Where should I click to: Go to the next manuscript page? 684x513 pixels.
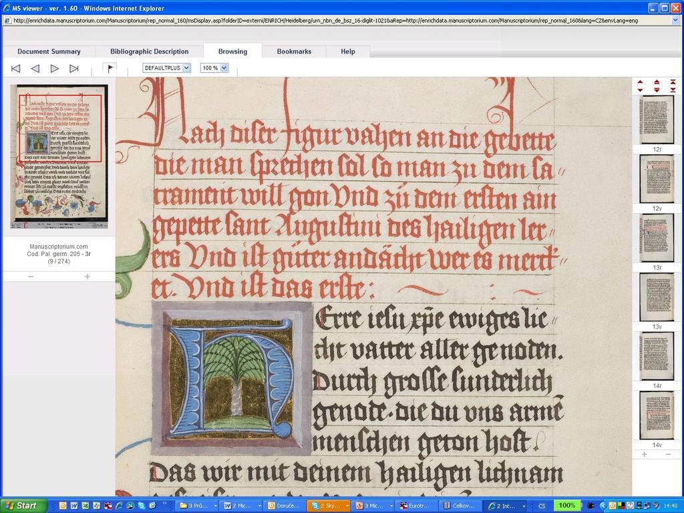pos(55,69)
